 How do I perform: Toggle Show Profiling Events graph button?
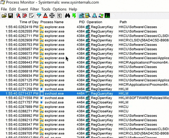[x=107, y=16]
